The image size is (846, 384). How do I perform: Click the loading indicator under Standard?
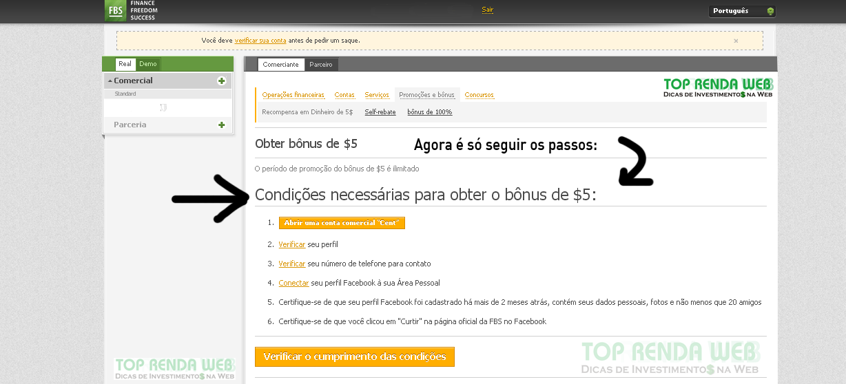(164, 107)
